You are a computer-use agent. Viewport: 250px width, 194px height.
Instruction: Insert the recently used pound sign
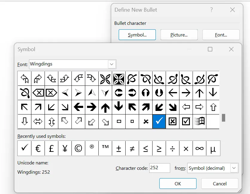[x=51, y=148]
